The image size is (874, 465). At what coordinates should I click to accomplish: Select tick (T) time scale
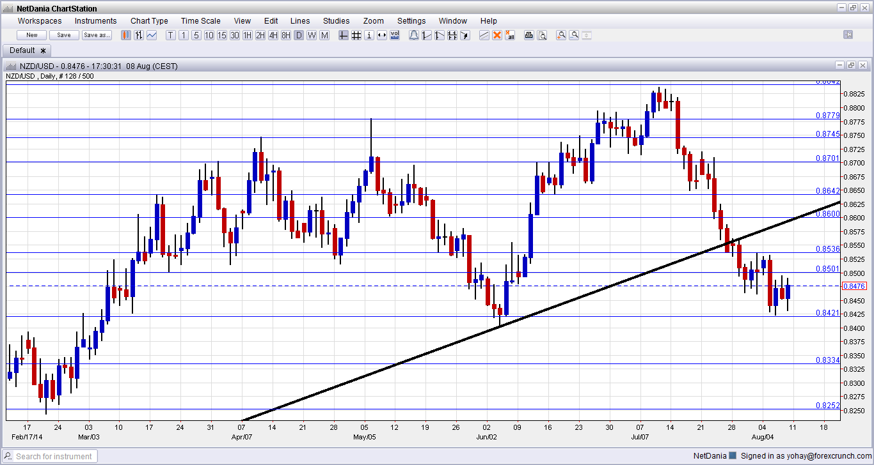(171, 35)
